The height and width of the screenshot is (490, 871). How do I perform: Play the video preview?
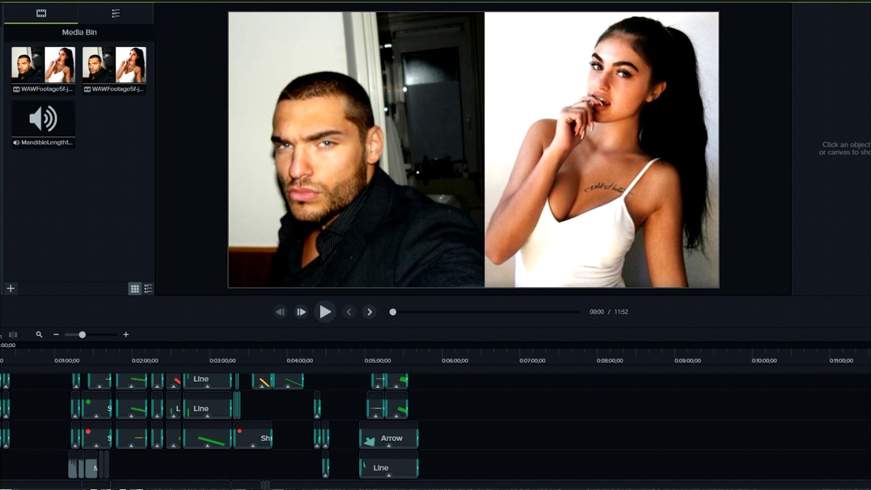click(325, 312)
